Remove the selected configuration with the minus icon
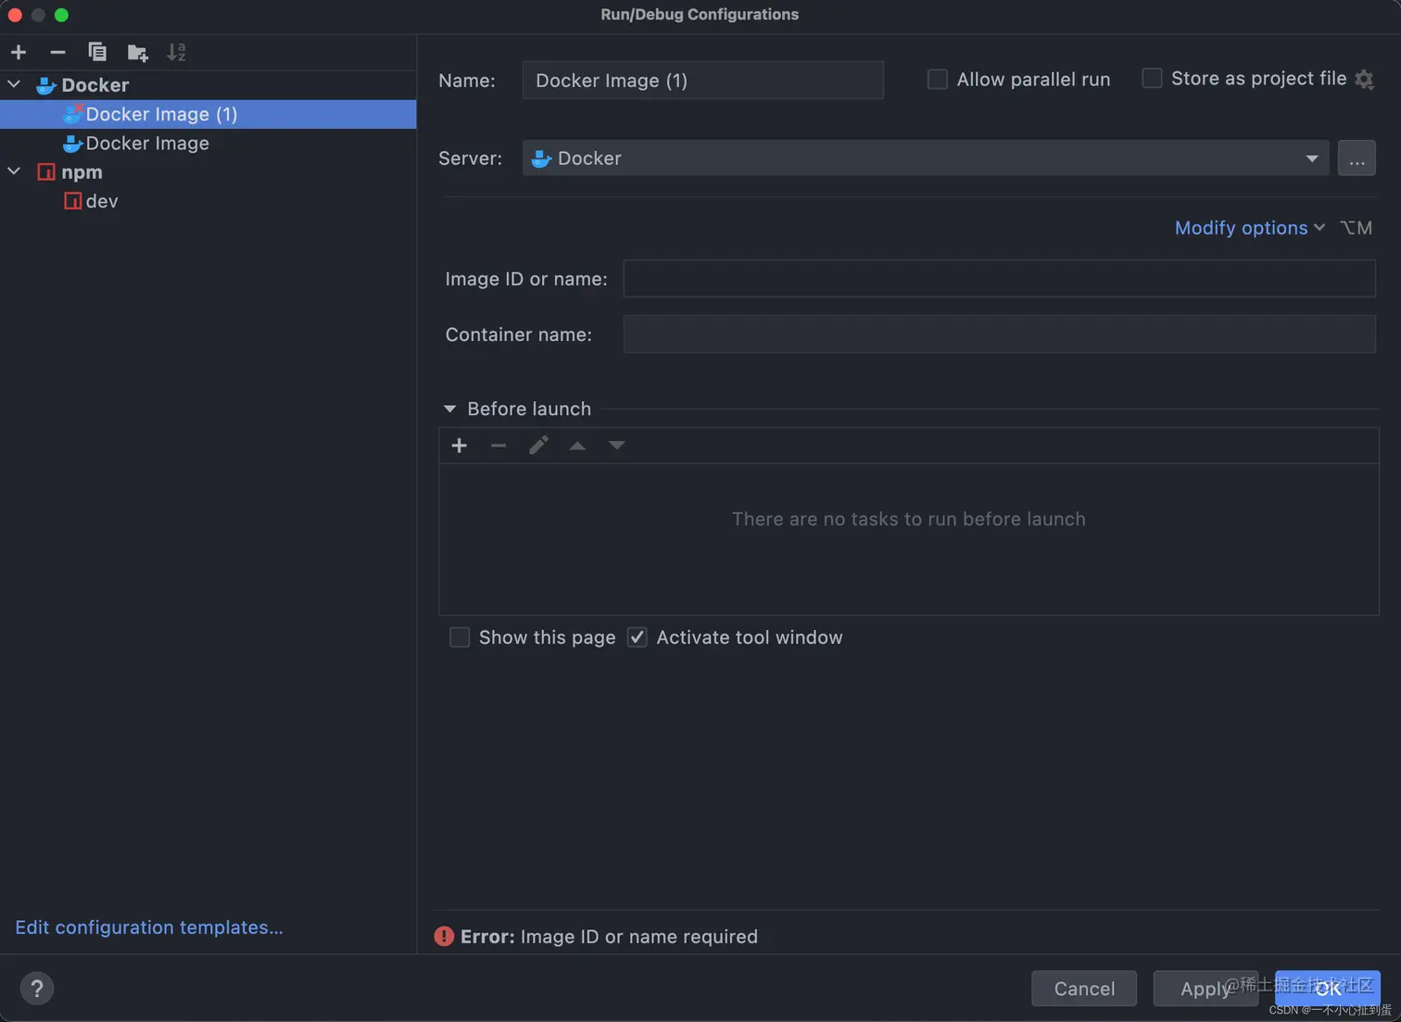Viewport: 1401px width, 1022px height. [x=57, y=53]
